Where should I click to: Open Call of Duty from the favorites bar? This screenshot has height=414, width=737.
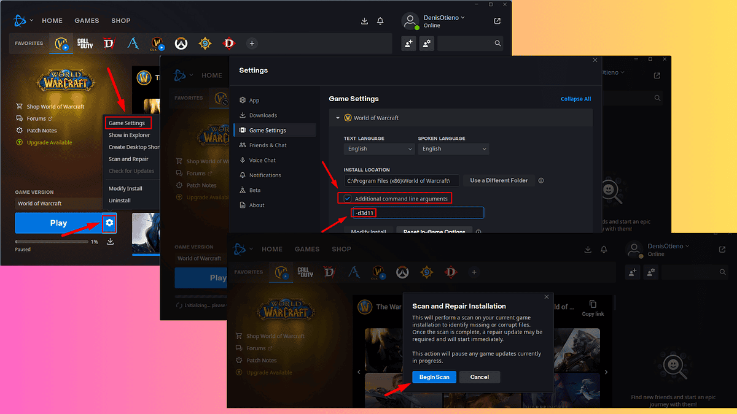pos(84,43)
